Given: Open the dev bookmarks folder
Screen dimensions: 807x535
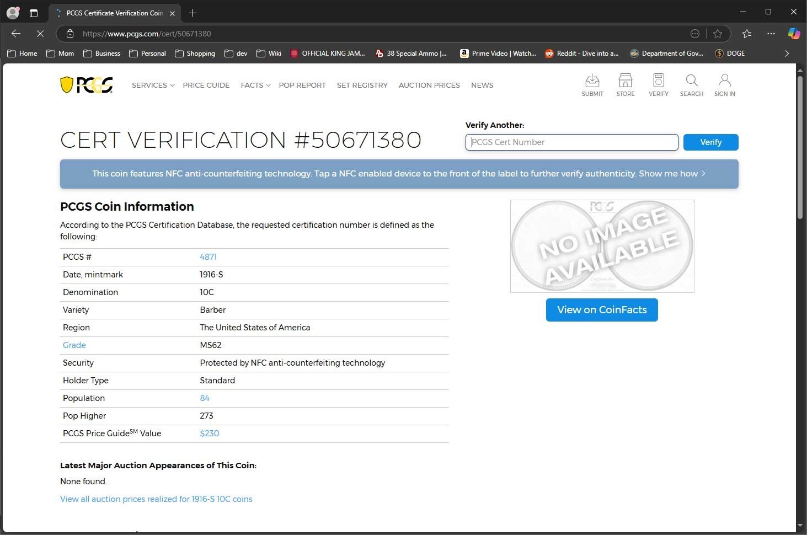Looking at the screenshot, I should (x=236, y=54).
